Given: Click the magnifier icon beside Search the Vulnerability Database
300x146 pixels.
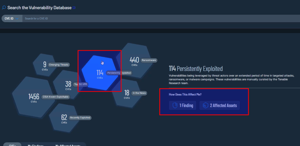Looking at the screenshot, I should [4, 8].
